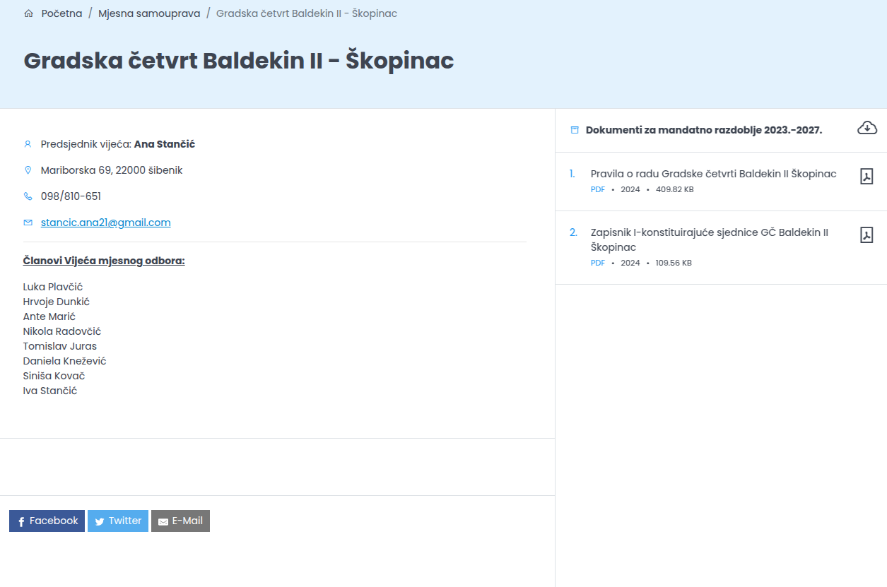
Task: Click the cloud download icon for documents
Action: pyautogui.click(x=867, y=128)
